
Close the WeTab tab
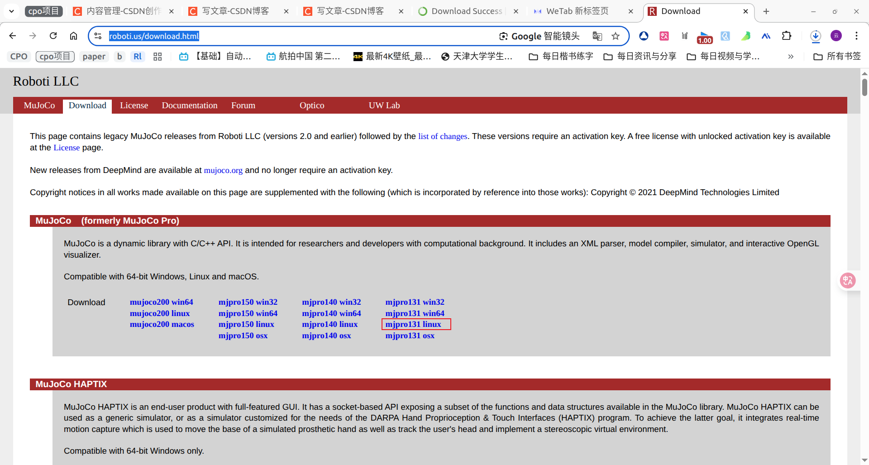pyautogui.click(x=630, y=11)
